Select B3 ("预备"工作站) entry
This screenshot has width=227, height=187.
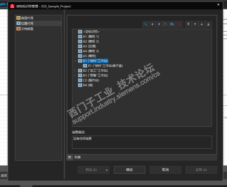point(95,75)
